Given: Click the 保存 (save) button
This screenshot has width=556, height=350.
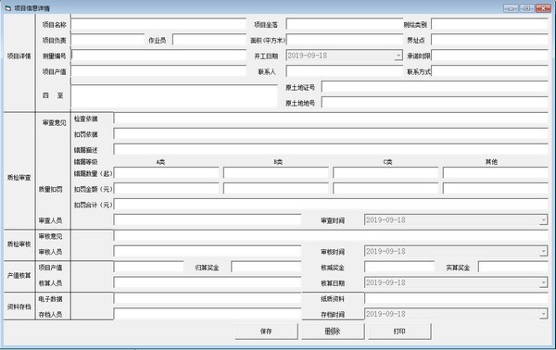Looking at the screenshot, I should click(266, 331).
